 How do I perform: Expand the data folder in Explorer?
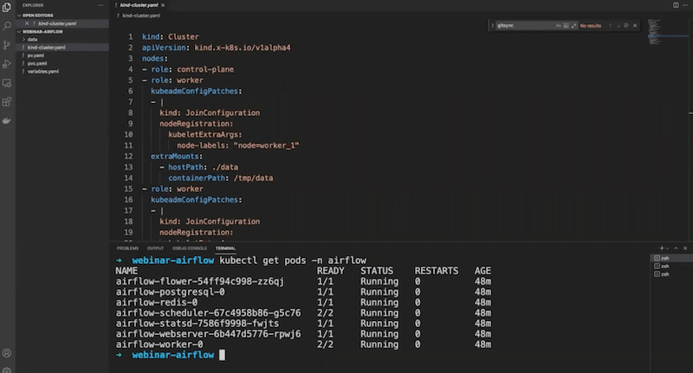click(x=32, y=39)
